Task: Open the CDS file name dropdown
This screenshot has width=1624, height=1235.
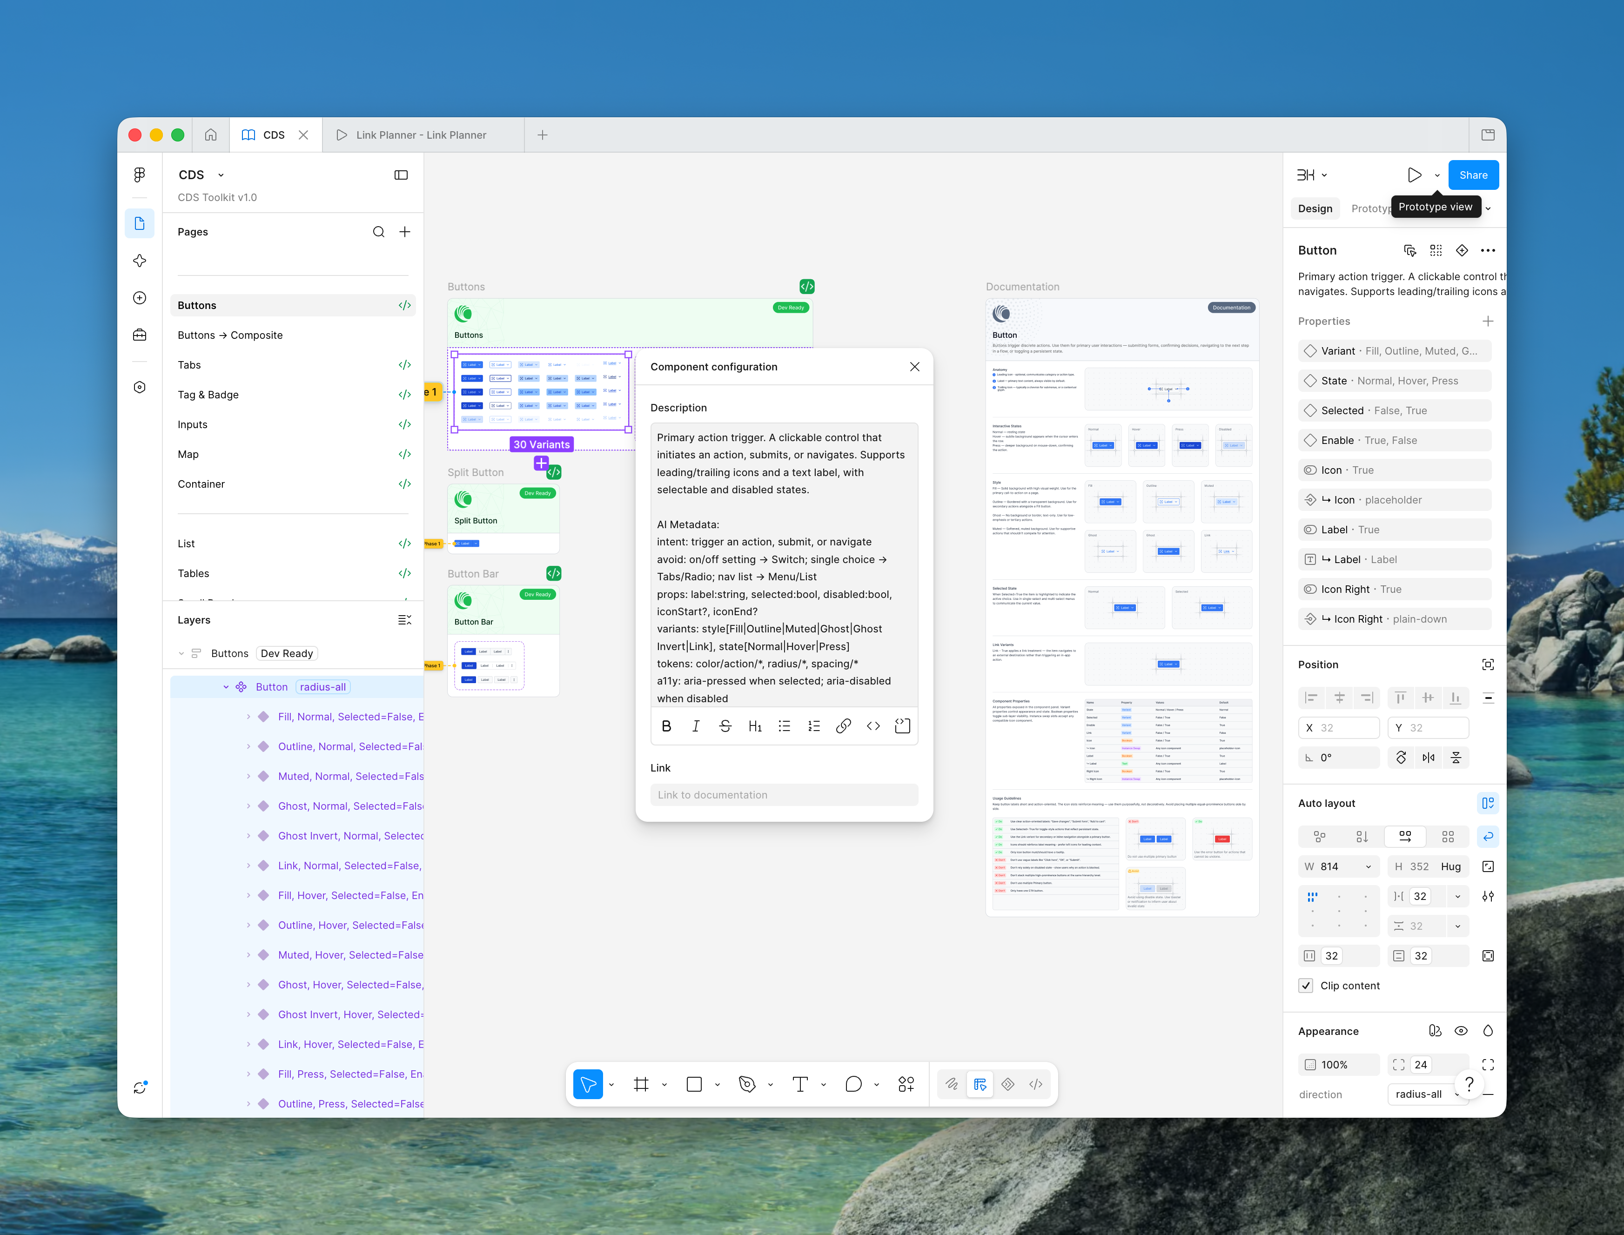Action: pyautogui.click(x=221, y=175)
